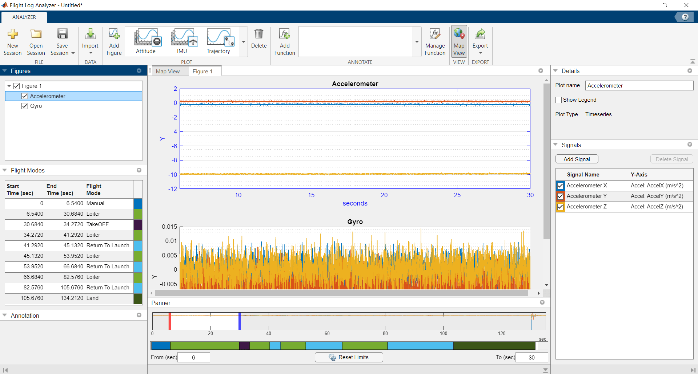Click Add Signal in the Signals panel
The width and height of the screenshot is (698, 374).
pos(577,159)
